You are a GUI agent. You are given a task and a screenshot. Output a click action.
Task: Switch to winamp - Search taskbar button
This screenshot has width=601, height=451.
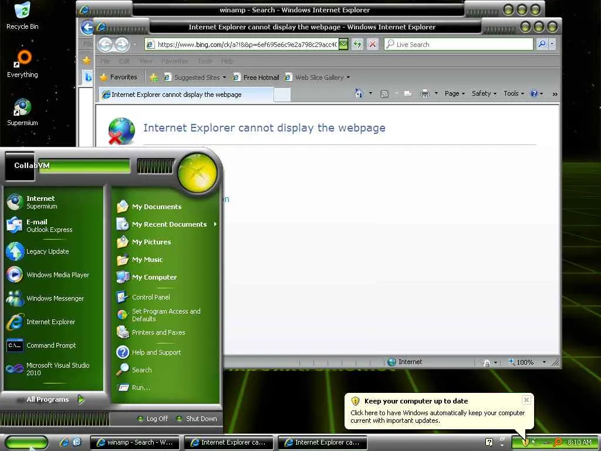tap(134, 443)
